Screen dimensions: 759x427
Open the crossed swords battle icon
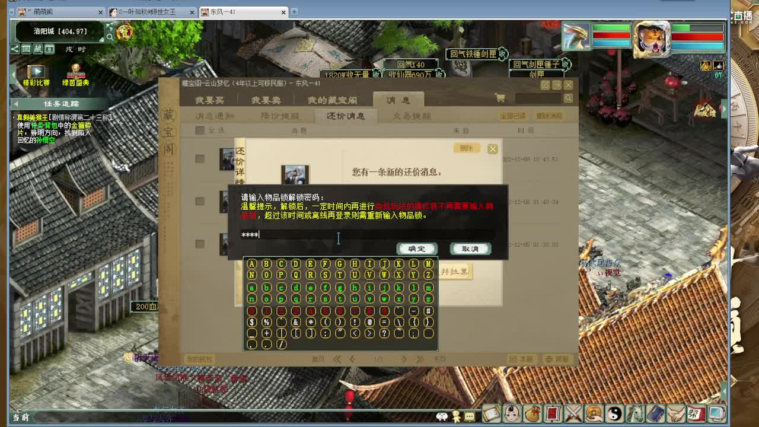[573, 413]
